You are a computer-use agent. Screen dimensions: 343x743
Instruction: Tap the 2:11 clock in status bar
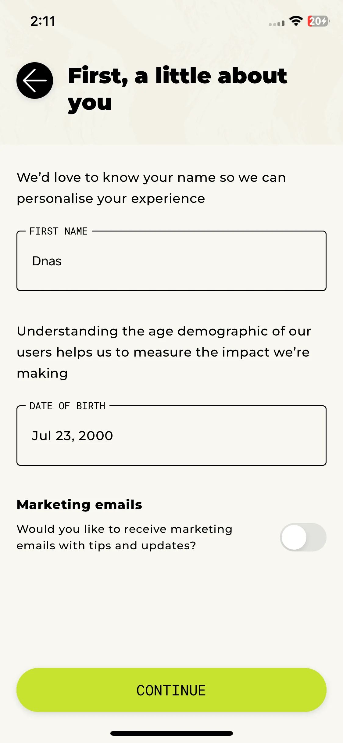43,21
